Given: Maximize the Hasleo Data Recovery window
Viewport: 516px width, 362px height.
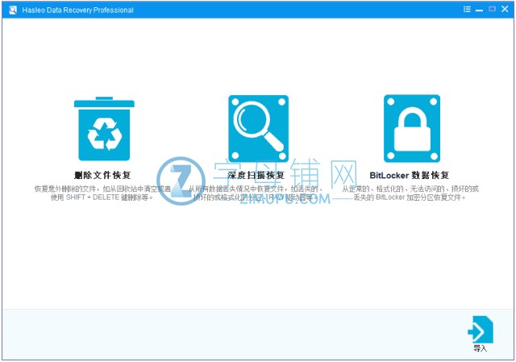Looking at the screenshot, I should click(x=492, y=10).
